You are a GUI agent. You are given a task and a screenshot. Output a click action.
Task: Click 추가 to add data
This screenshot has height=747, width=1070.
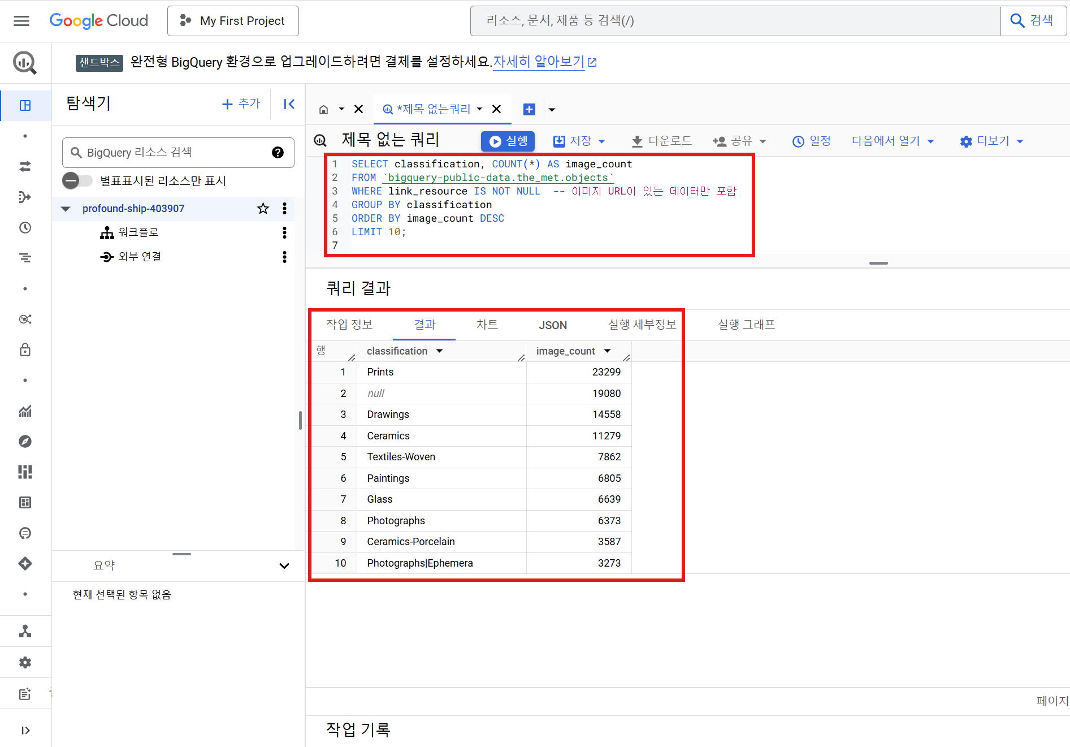(x=241, y=104)
